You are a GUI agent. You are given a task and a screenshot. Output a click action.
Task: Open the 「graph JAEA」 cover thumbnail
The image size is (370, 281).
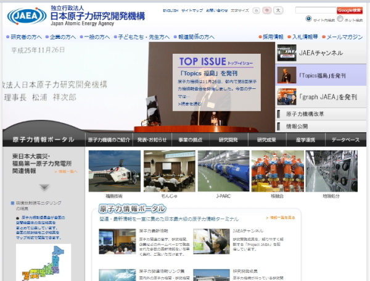pyautogui.click(x=286, y=96)
